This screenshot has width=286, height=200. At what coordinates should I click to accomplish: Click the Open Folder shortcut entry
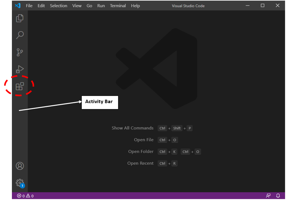(141, 152)
